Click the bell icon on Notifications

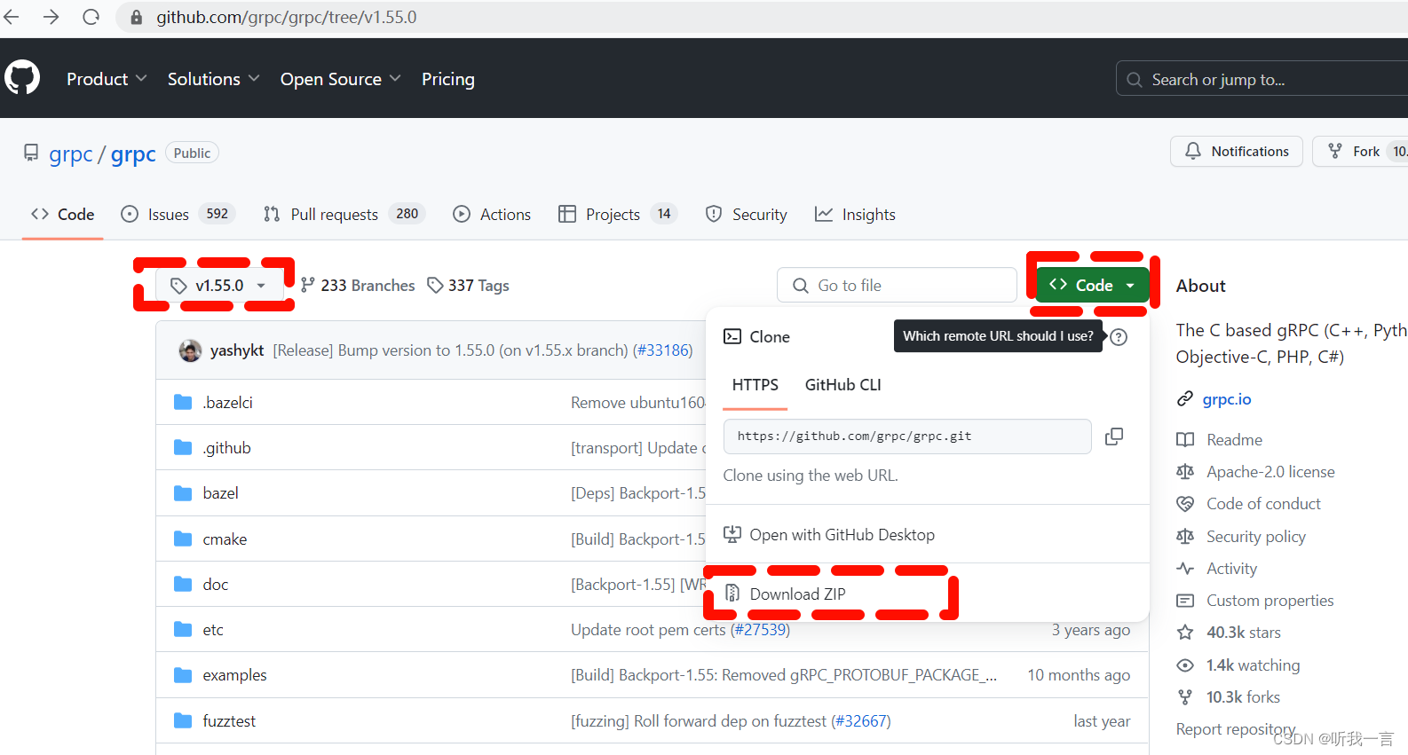click(1193, 151)
